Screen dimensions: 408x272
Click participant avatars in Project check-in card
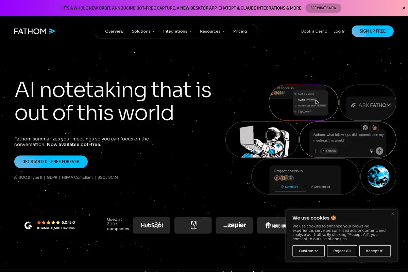[x=284, y=178]
